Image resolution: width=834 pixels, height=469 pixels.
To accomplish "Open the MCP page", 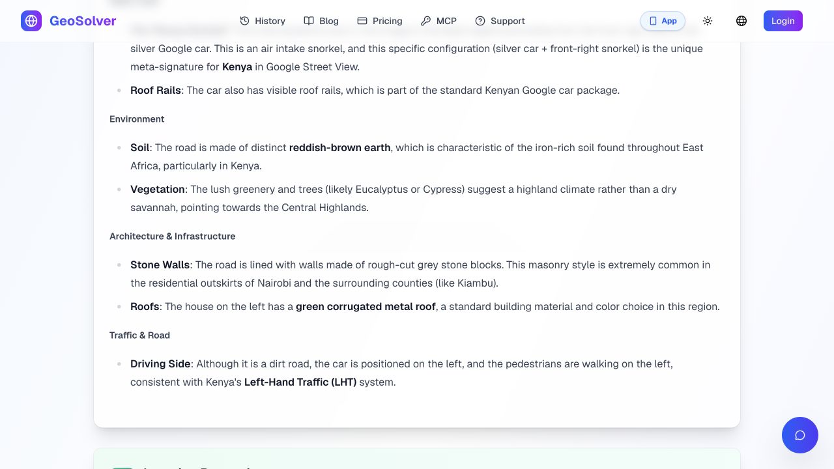I will point(439,21).
